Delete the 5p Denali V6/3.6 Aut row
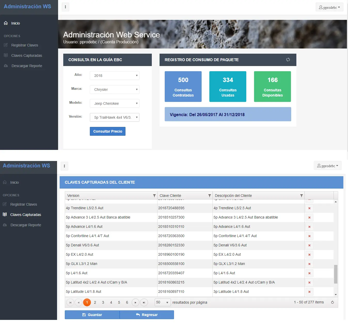The height and width of the screenshot is (323, 348). pos(309,245)
